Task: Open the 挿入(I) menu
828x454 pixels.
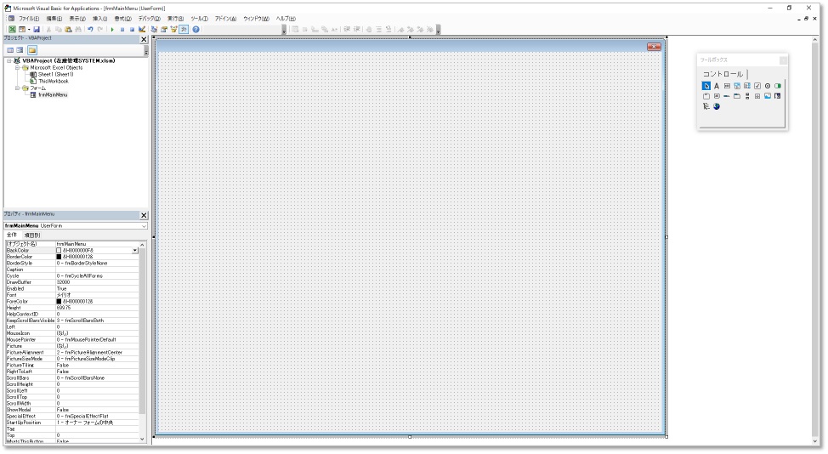Action: (100, 19)
